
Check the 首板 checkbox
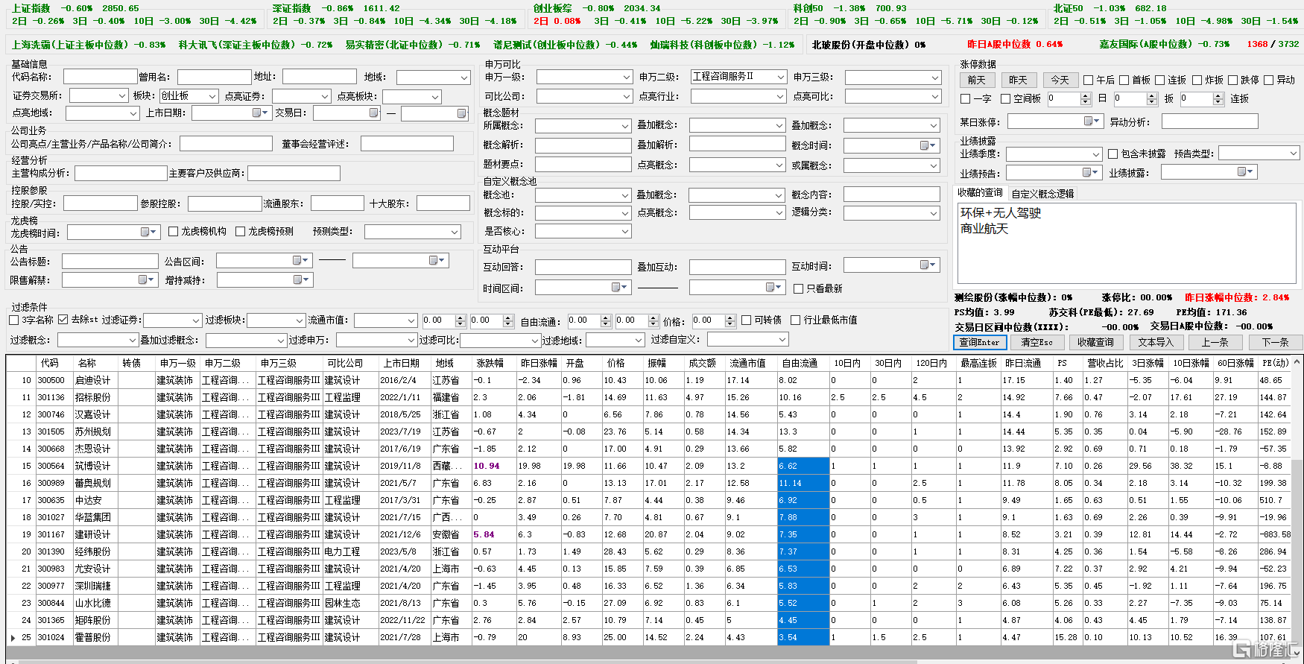1124,80
